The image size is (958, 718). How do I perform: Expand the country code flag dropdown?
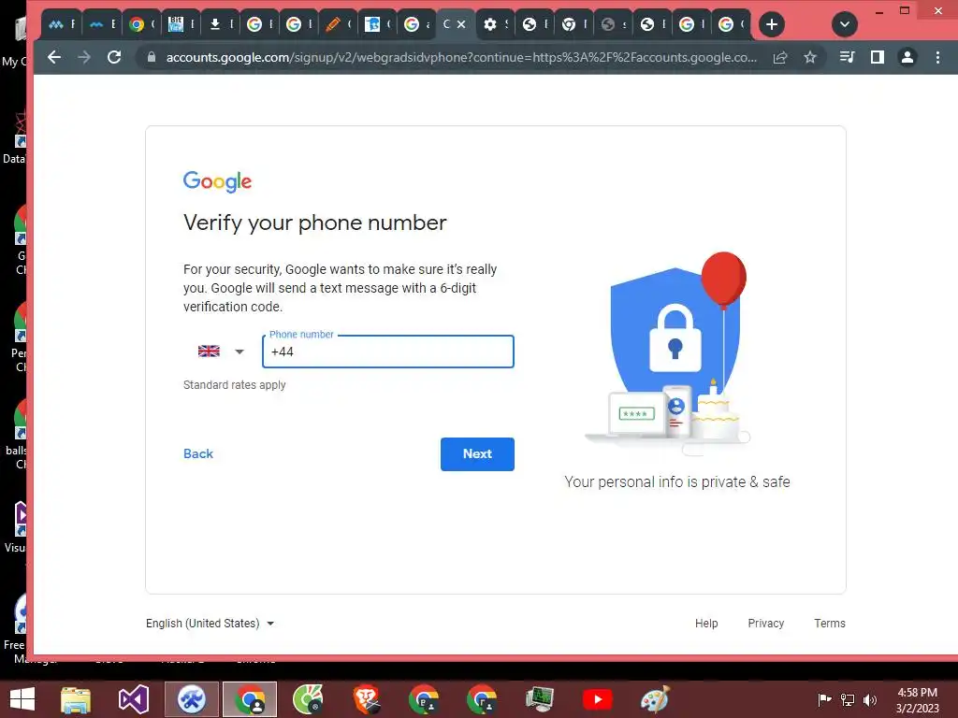pos(221,352)
